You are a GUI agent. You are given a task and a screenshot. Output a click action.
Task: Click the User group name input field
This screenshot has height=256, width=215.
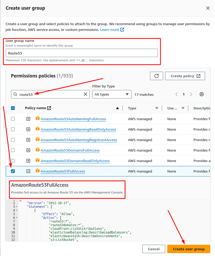tap(82, 53)
